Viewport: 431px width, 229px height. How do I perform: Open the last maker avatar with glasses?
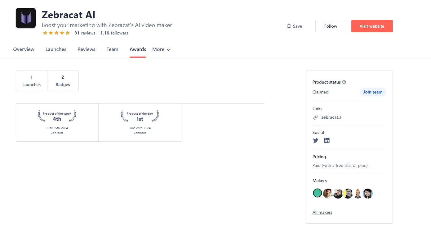(368, 193)
